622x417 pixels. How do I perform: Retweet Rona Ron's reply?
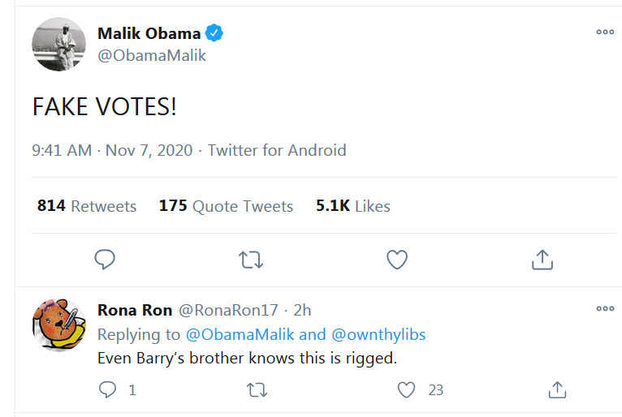[257, 389]
